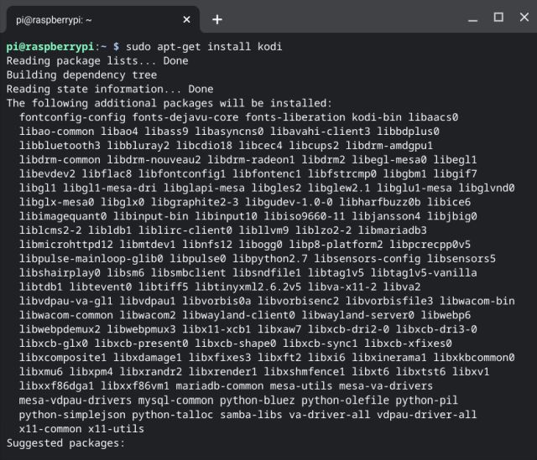Screen dimensions: 537x460
Task: Click the 'libxshmfence1' package name
Action: [x=304, y=372]
